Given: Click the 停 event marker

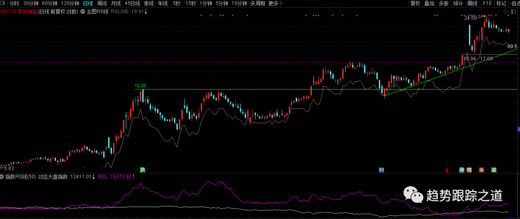Looking at the screenshot, I should pyautogui.click(x=462, y=170).
